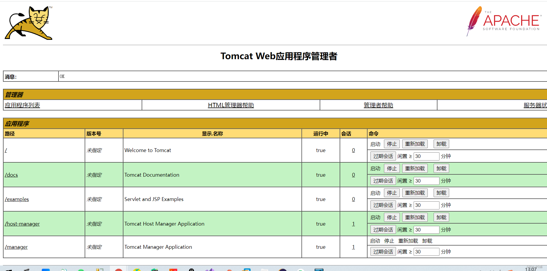
Task: Expire sessions (过期会话) for /docs
Action: click(383, 181)
